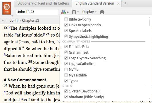Click cross-reference p before God will
The image size is (152, 103).
click(5, 92)
